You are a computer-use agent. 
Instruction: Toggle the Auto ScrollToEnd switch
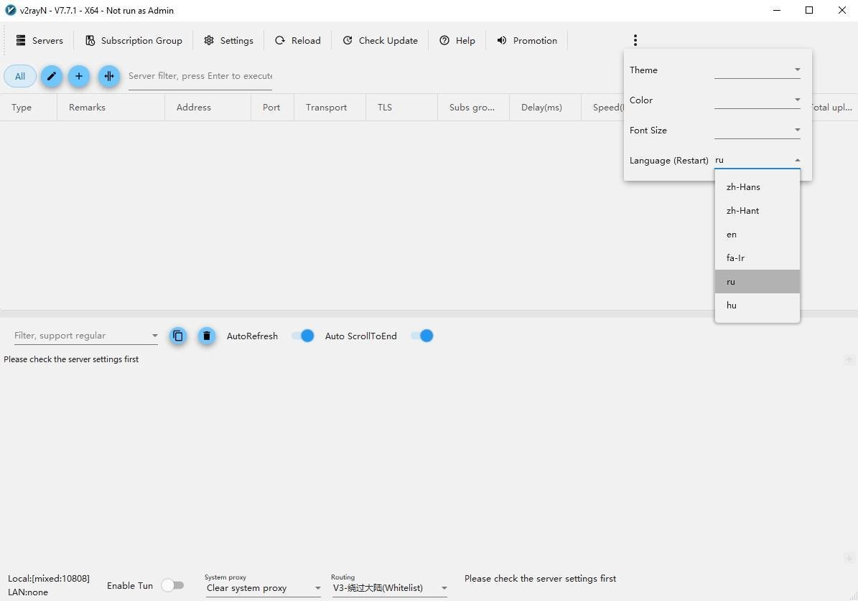422,336
